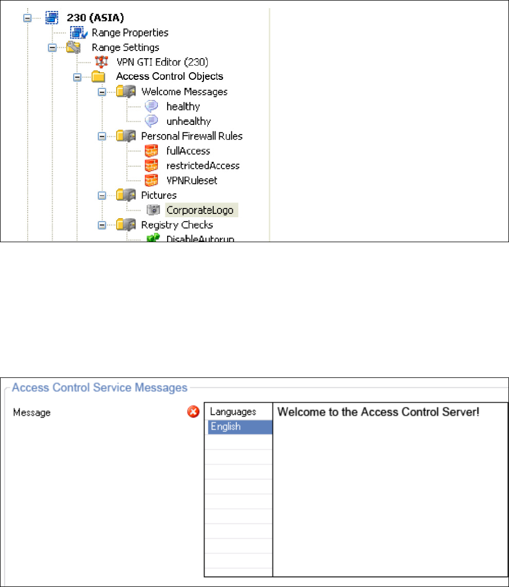Collapse the 230 (ASIA) range node
Screen dimensions: 509x587
click(x=27, y=18)
